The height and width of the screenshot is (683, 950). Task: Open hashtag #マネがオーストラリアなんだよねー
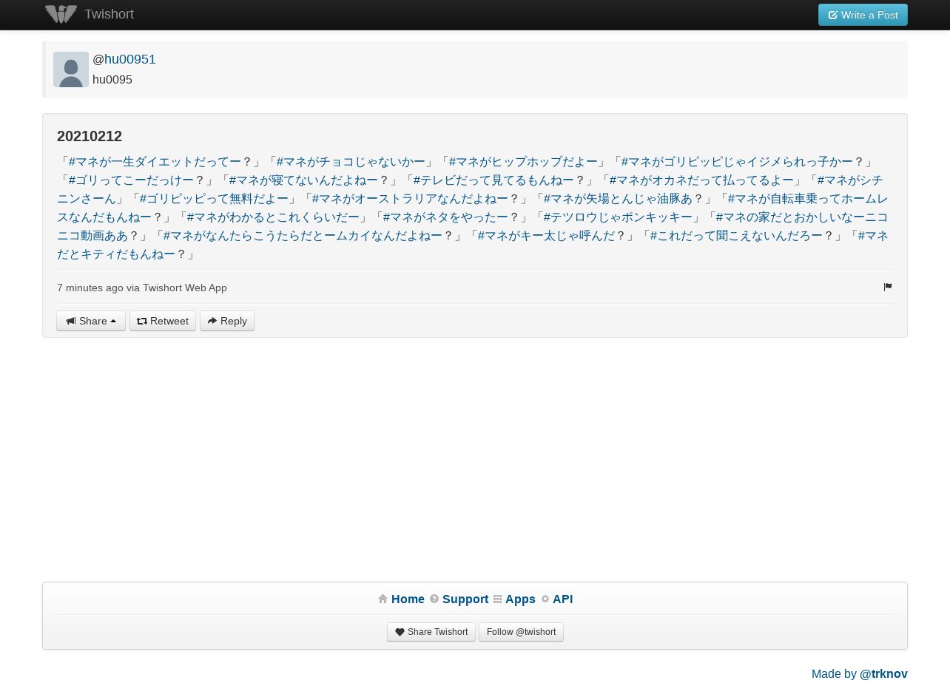click(x=410, y=199)
